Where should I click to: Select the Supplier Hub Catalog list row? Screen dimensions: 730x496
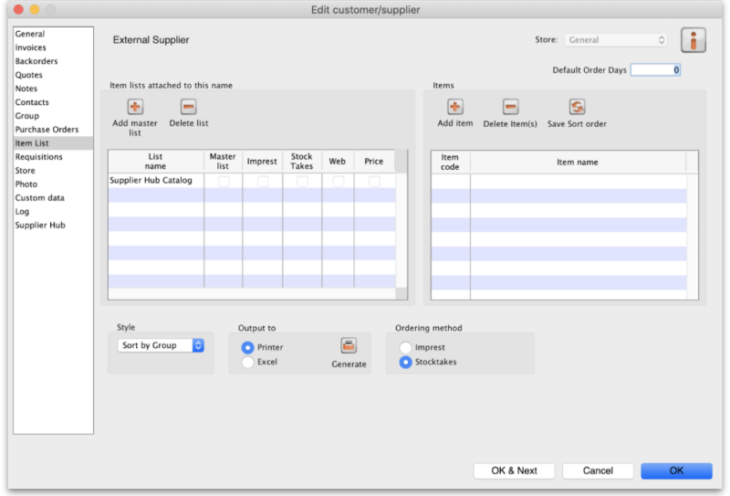pyautogui.click(x=151, y=182)
